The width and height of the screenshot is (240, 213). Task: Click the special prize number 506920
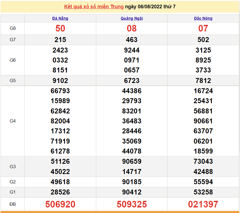pyautogui.click(x=60, y=204)
